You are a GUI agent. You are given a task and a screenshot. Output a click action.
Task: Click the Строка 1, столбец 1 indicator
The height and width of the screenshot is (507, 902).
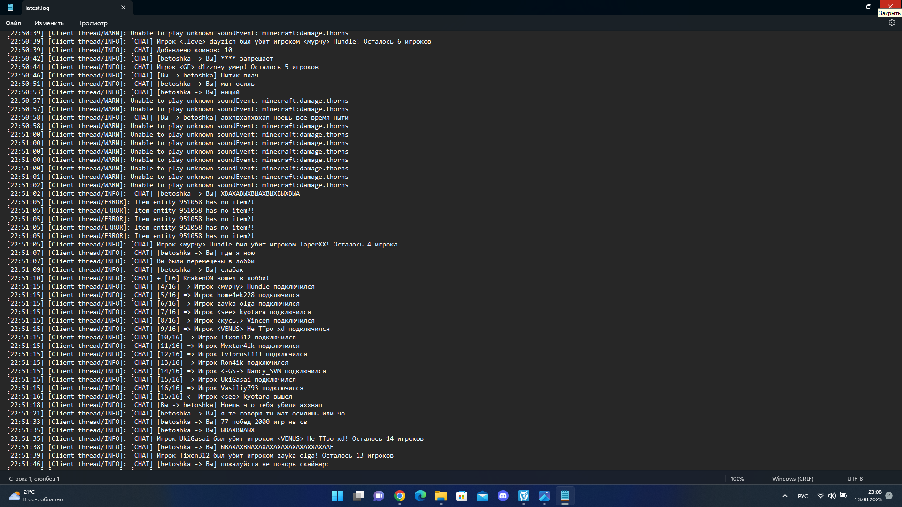coord(34,479)
